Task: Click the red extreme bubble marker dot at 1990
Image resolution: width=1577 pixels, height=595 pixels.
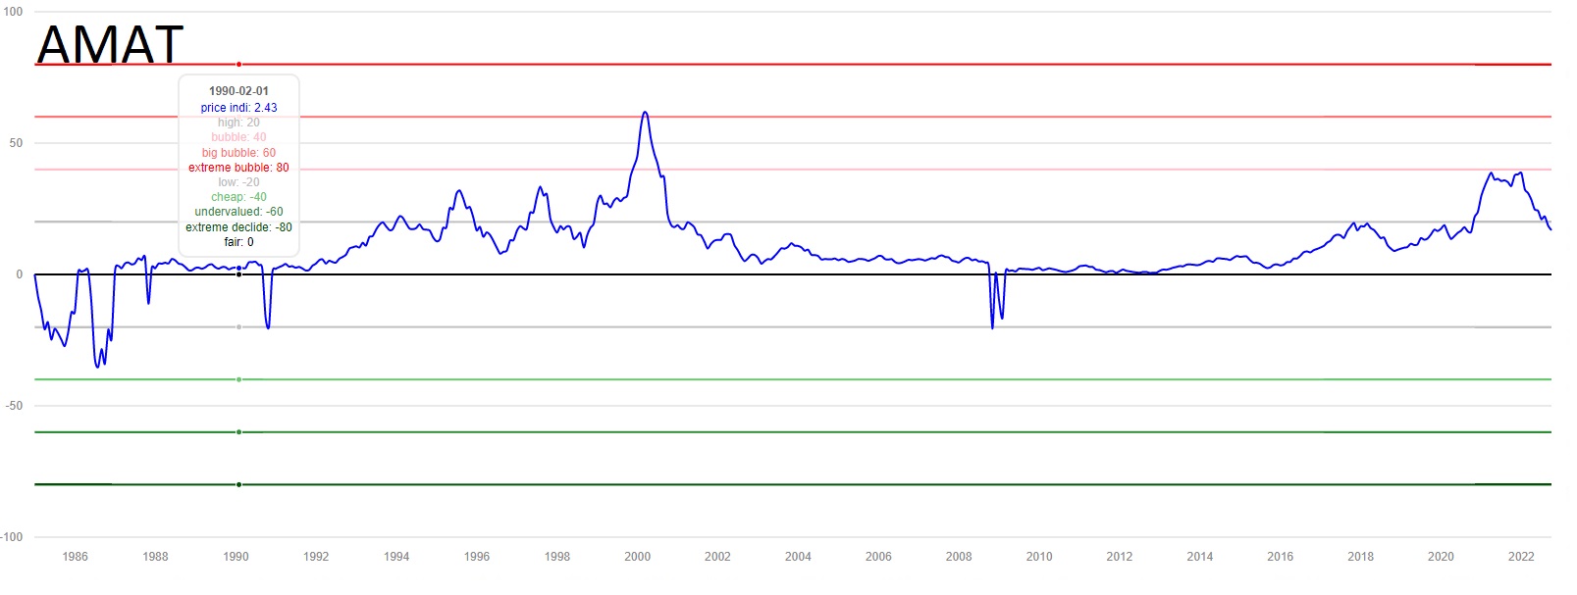Action: tap(238, 65)
